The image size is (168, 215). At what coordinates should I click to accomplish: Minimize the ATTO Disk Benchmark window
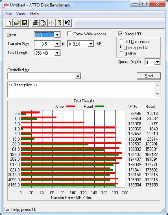coord(135,4)
